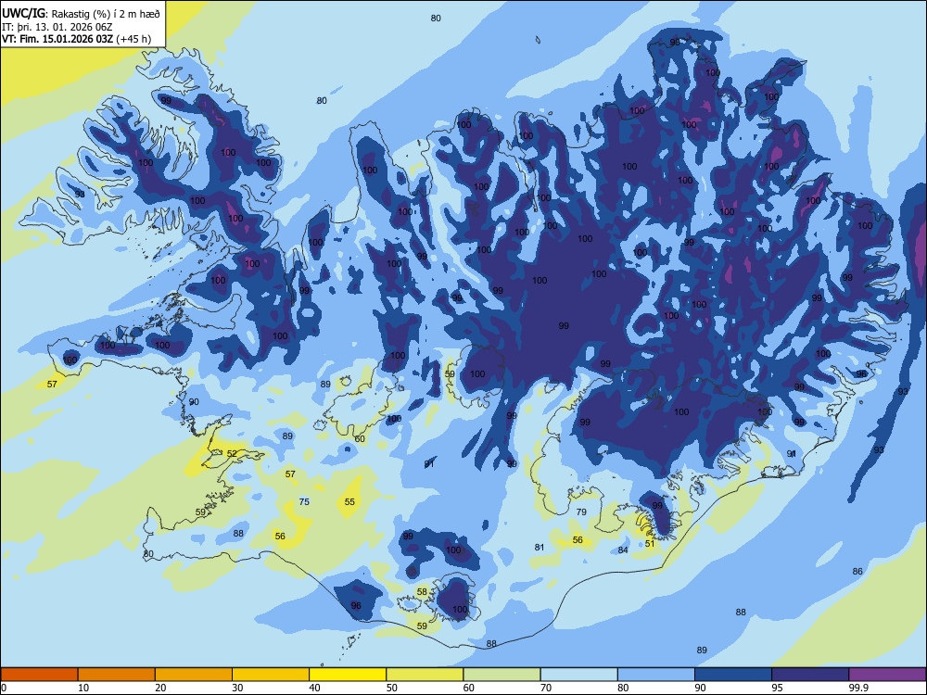The height and width of the screenshot is (695, 927).
Task: Click the map value '79'
Action: tap(581, 512)
